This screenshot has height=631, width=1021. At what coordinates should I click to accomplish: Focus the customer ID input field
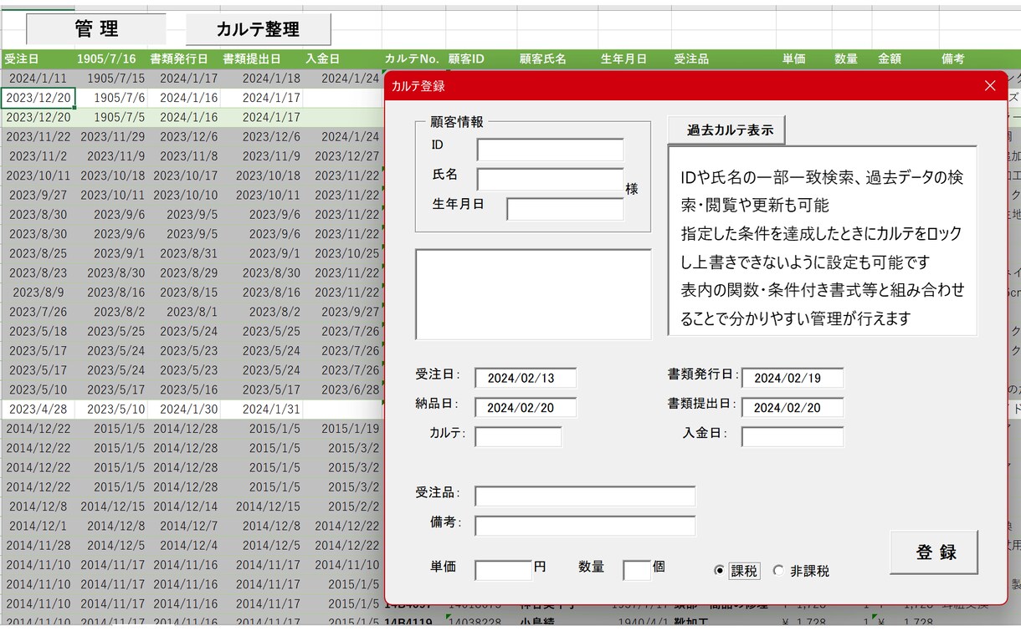[x=550, y=150]
